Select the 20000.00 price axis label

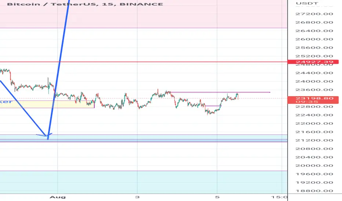pyautogui.click(x=314, y=166)
